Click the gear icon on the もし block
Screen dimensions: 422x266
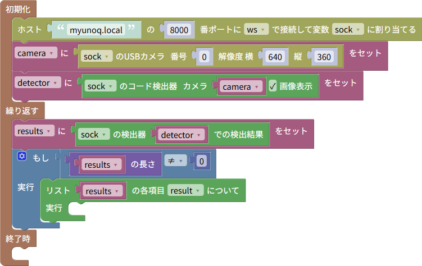pyautogui.click(x=22, y=156)
